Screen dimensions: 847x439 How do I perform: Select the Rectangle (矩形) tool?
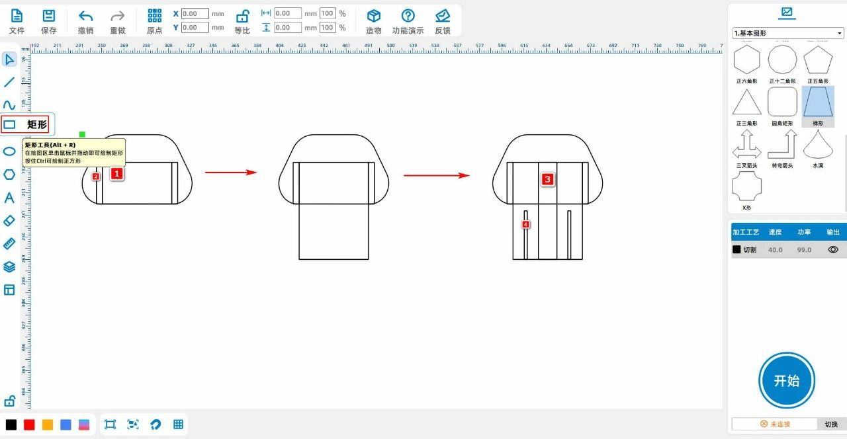click(x=10, y=124)
